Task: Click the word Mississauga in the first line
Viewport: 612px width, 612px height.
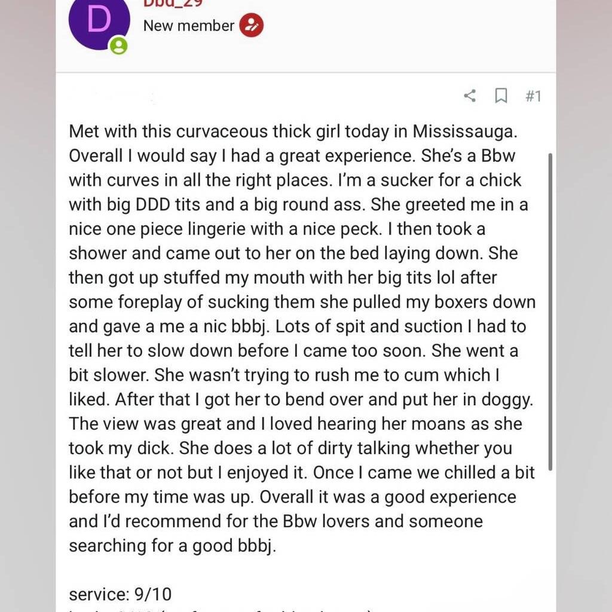Action: (465, 131)
